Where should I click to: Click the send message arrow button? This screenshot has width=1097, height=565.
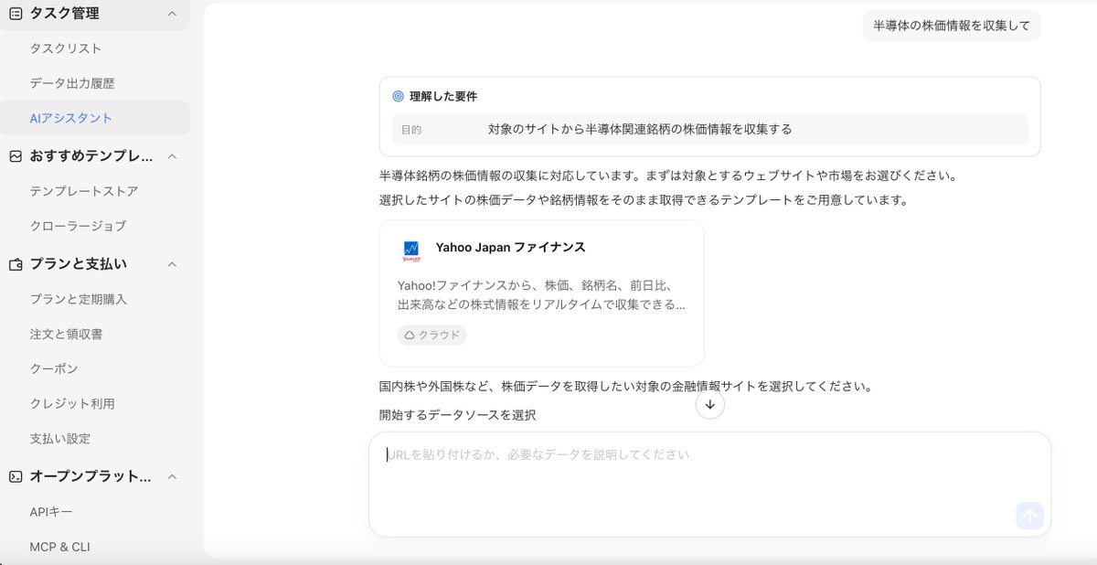[x=1029, y=516]
